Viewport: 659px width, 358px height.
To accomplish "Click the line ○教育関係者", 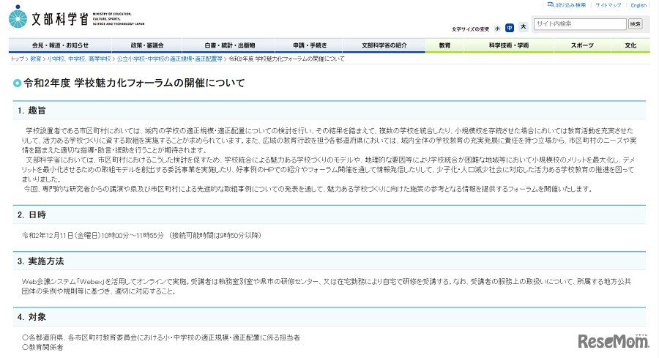I will pyautogui.click(x=42, y=348).
